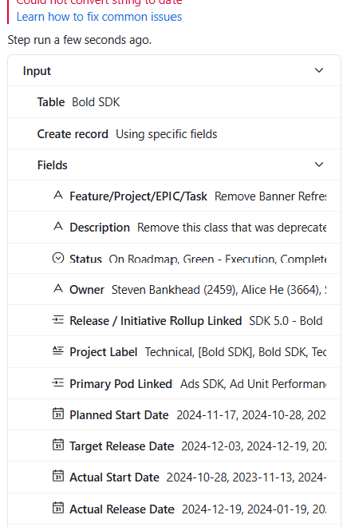
Task: Click the Owner field value text
Action: coord(219,290)
